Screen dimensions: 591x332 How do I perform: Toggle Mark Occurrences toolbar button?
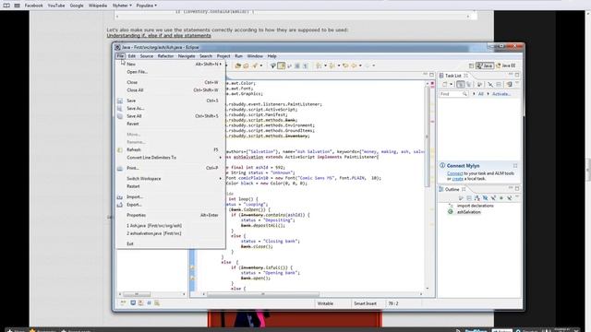[x=281, y=65]
